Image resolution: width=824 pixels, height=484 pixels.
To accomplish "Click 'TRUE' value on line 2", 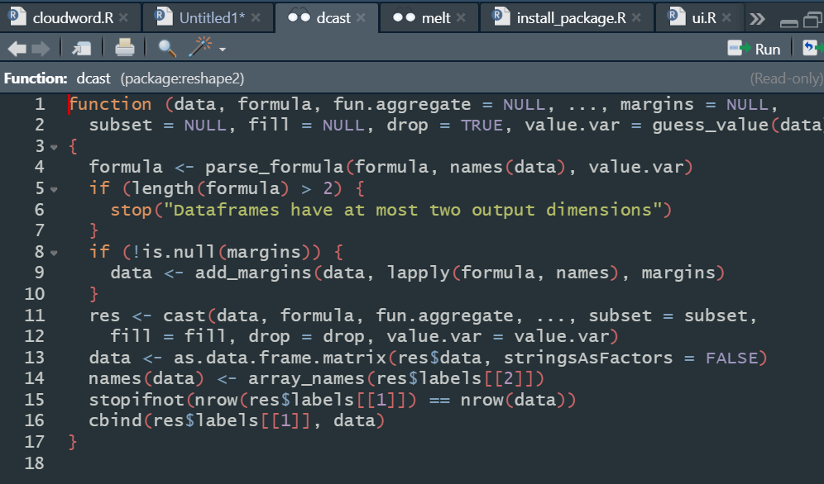I will 481,125.
